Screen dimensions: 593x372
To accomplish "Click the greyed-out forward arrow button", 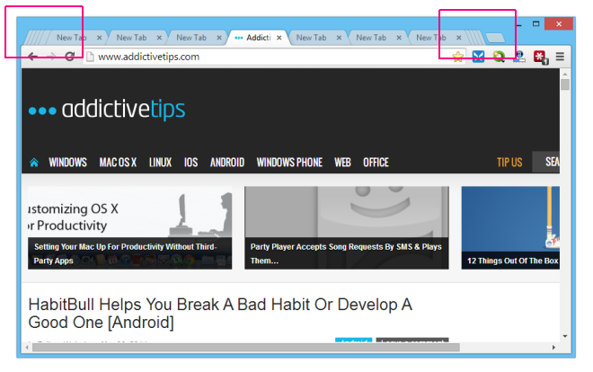I will 51,57.
